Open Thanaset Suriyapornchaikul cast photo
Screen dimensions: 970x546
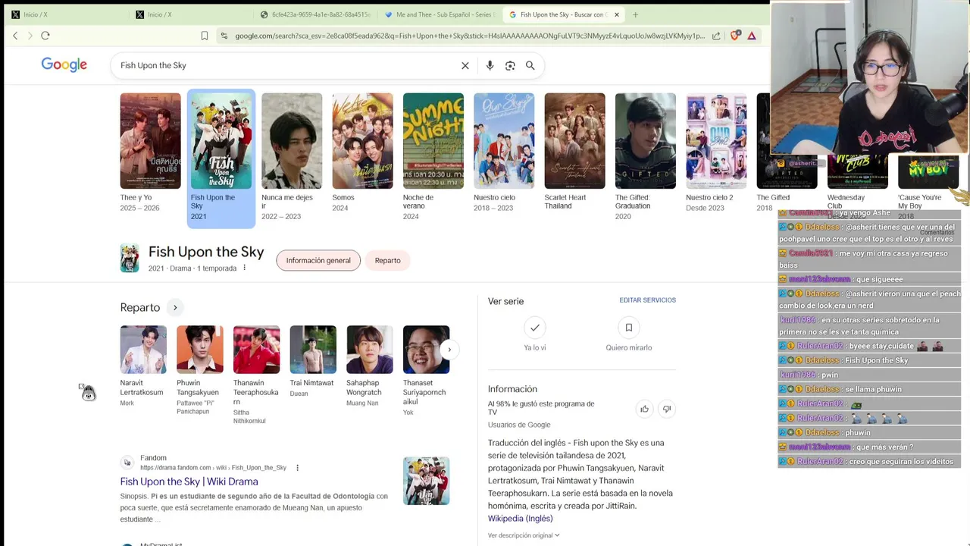426,350
